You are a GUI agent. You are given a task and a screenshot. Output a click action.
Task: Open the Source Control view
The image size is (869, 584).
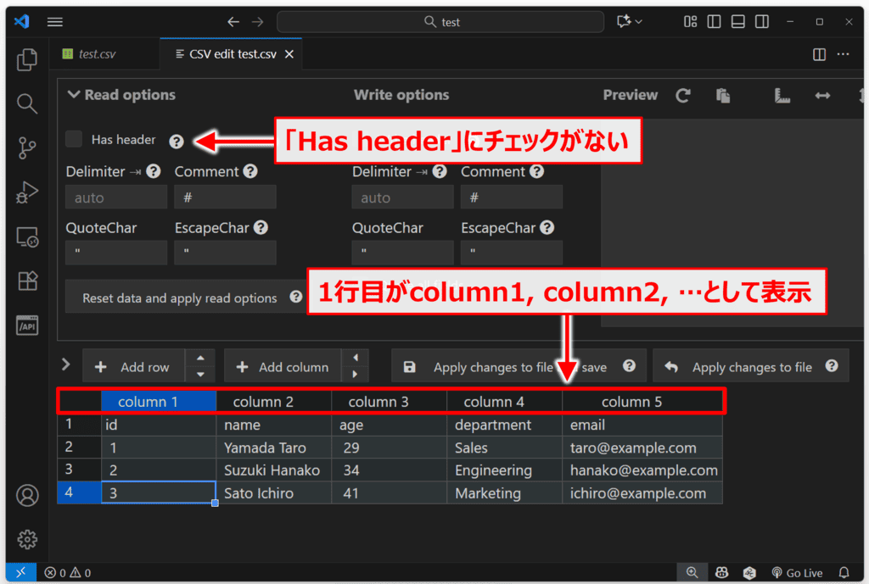27,148
